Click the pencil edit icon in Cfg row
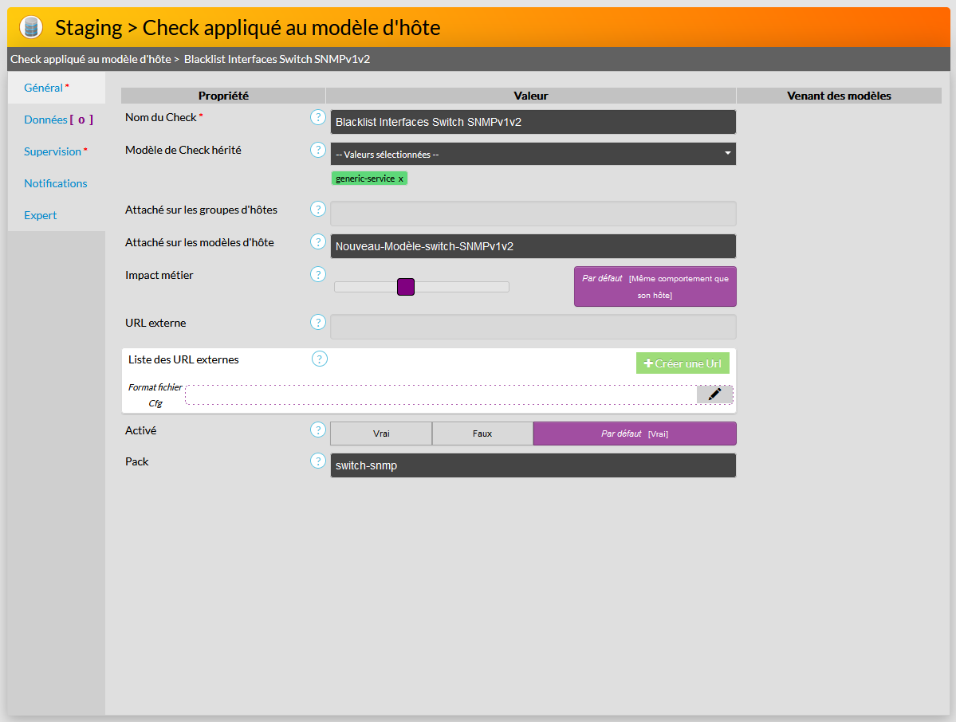The height and width of the screenshot is (722, 956). 714,394
